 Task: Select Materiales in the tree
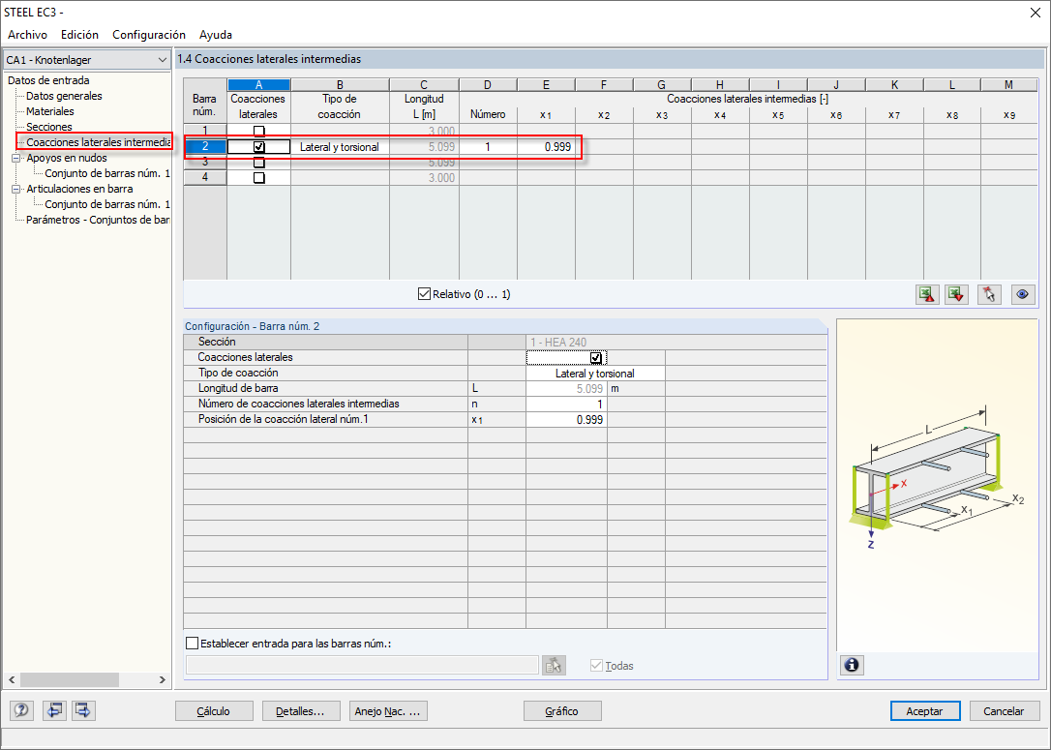coord(50,111)
